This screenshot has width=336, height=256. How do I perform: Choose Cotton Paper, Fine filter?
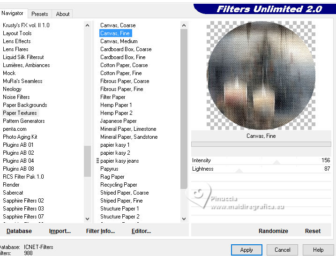coord(121,73)
